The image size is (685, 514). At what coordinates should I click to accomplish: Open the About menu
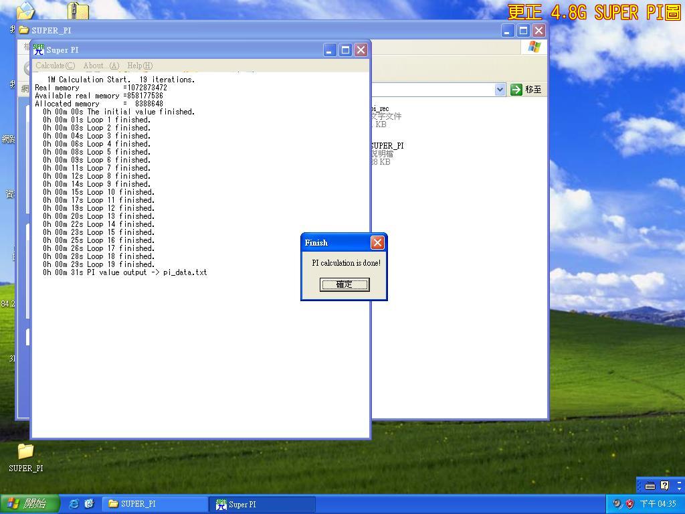coord(101,66)
